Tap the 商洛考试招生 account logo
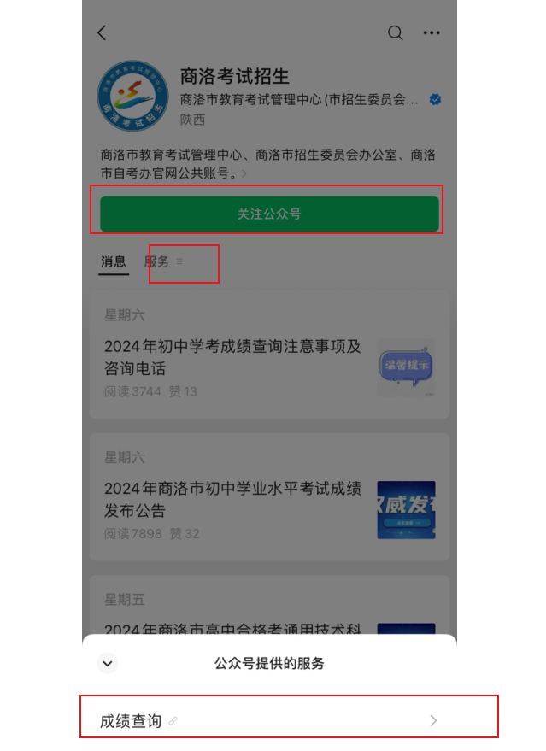 (x=132, y=96)
